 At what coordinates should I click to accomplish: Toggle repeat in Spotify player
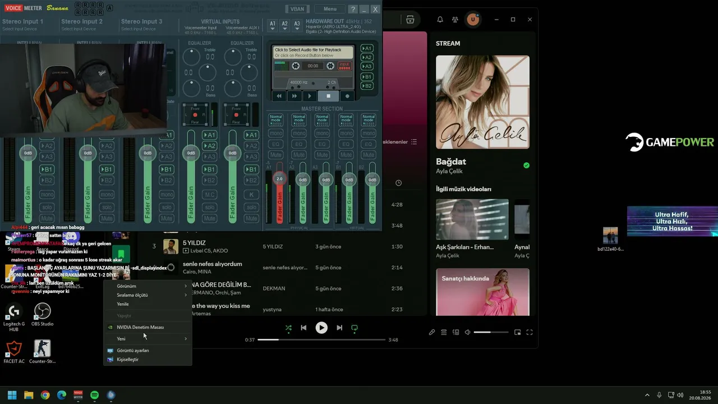(355, 328)
